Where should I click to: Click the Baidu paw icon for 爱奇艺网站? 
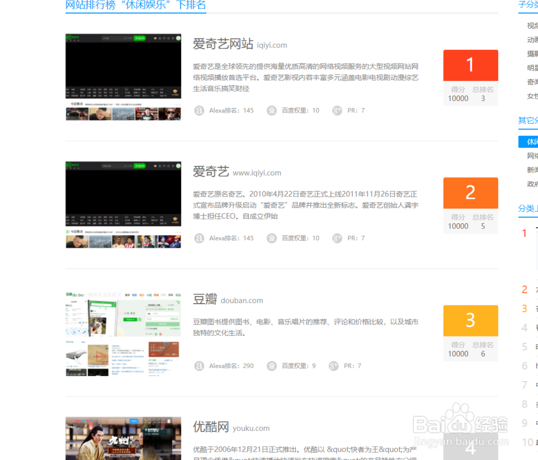(272, 110)
